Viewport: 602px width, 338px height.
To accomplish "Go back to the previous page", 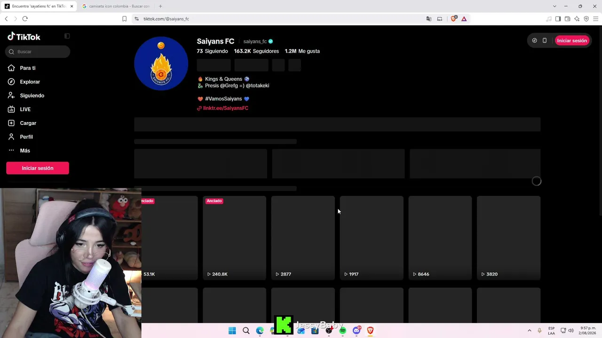I will click(x=6, y=19).
